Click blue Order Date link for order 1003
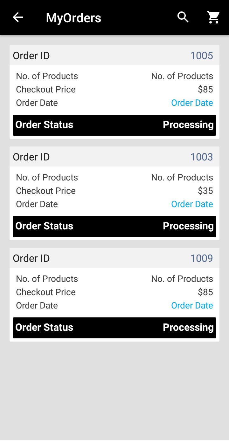 click(192, 204)
